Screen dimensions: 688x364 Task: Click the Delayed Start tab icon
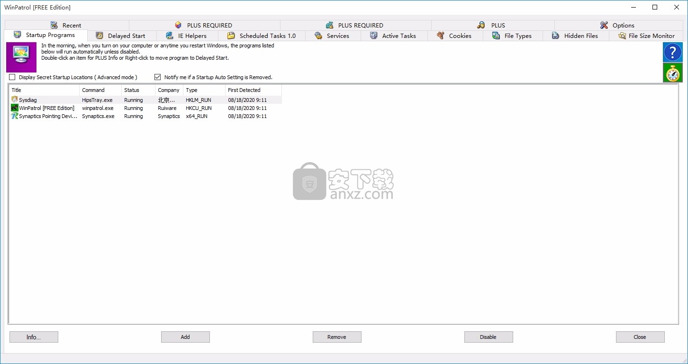[x=100, y=36]
